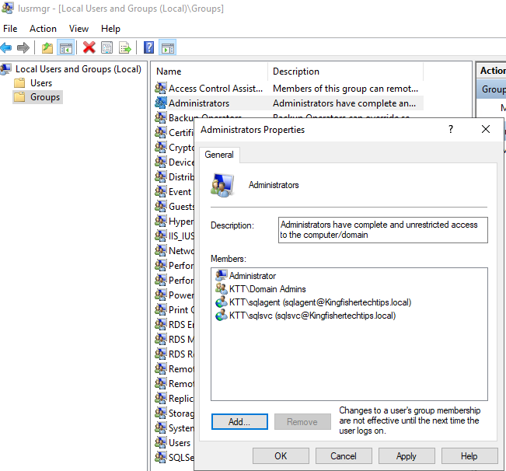Click the disabled Remove button
This screenshot has width=506, height=471.
302,421
